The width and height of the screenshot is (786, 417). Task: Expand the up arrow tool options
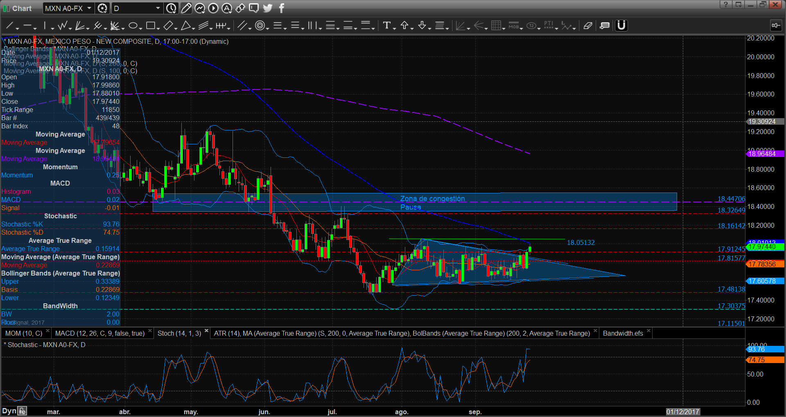click(412, 28)
